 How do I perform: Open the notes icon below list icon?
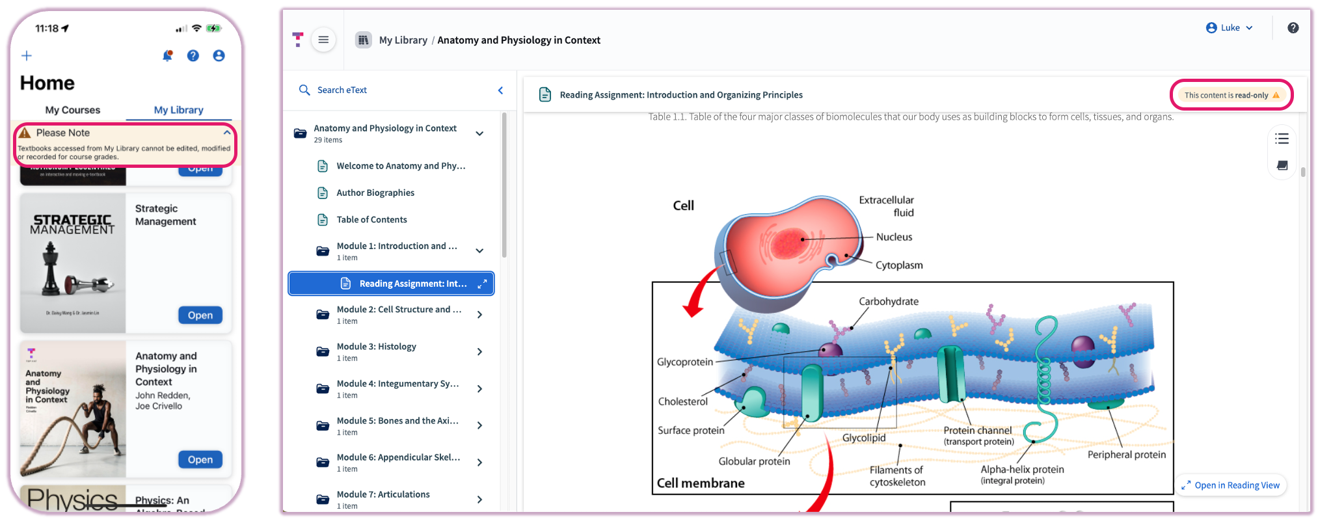[1282, 166]
